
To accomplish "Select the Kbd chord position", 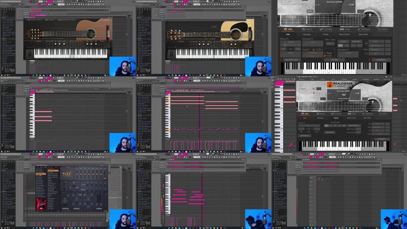I will point(344,126).
